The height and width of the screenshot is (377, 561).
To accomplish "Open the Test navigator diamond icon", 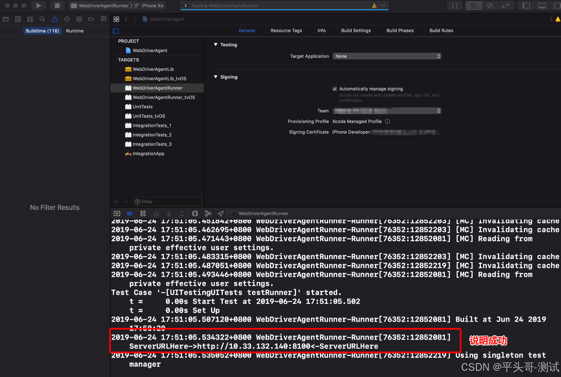I will point(67,19).
